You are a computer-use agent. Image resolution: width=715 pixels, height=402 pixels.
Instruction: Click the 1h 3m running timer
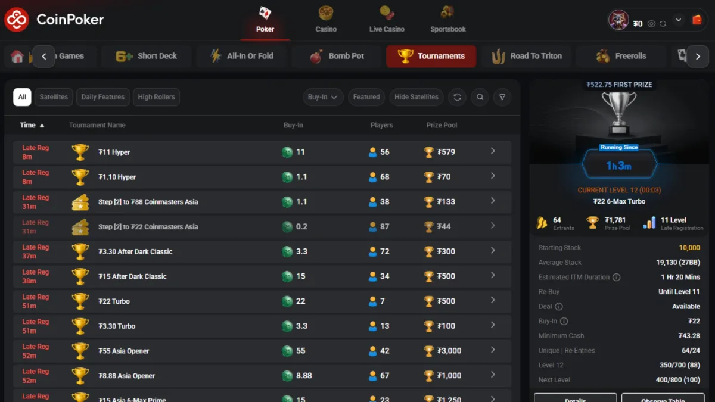point(619,166)
